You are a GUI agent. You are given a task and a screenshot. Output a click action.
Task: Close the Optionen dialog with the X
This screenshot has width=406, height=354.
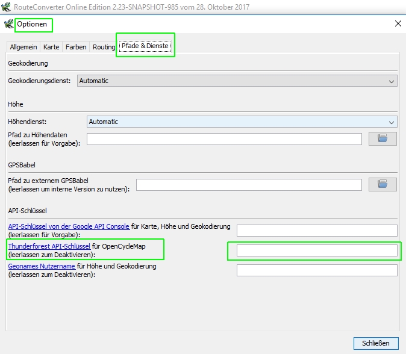pos(398,23)
